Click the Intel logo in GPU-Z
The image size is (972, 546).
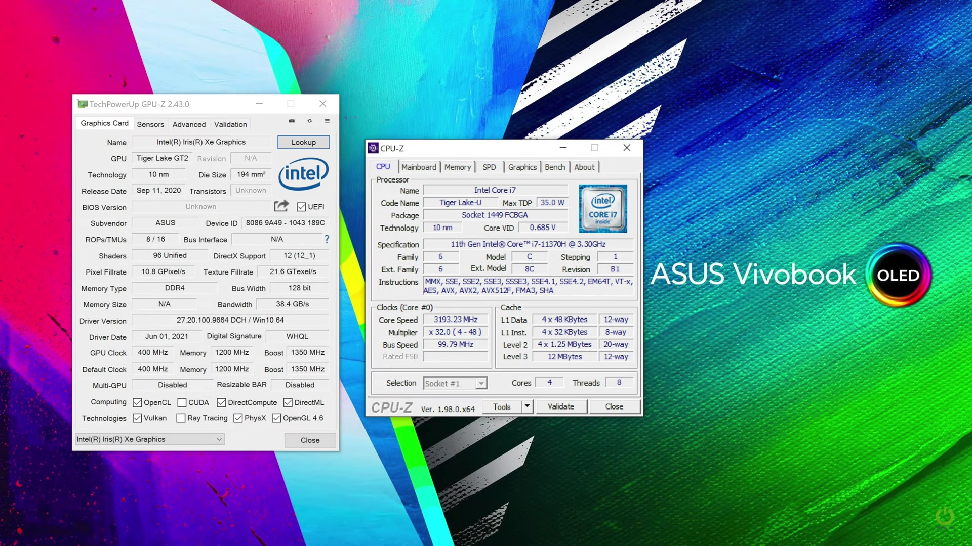tap(303, 174)
